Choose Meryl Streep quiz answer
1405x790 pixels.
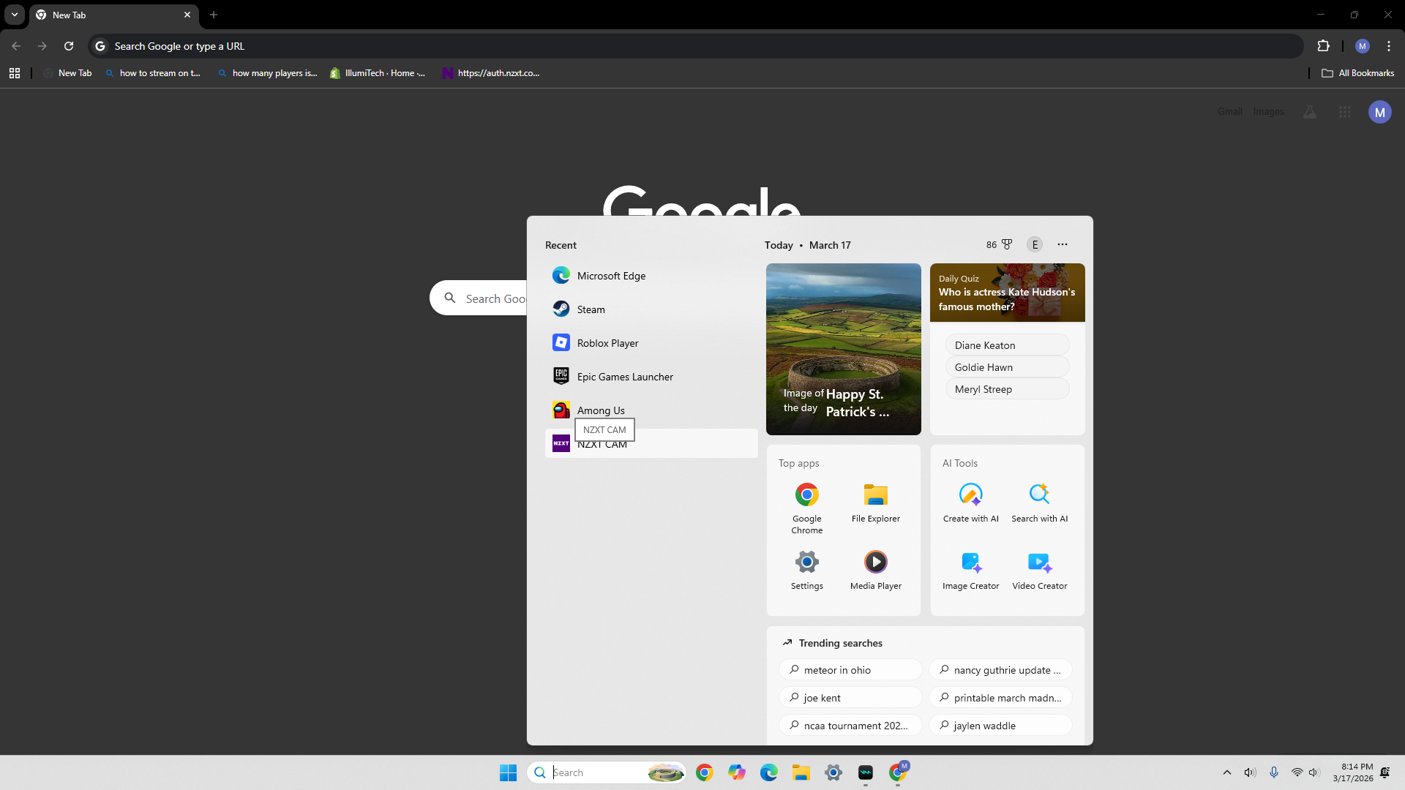(x=1007, y=389)
